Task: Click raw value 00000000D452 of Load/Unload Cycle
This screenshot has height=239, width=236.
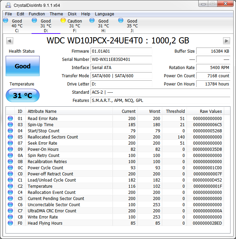Action: pyautogui.click(x=207, y=180)
